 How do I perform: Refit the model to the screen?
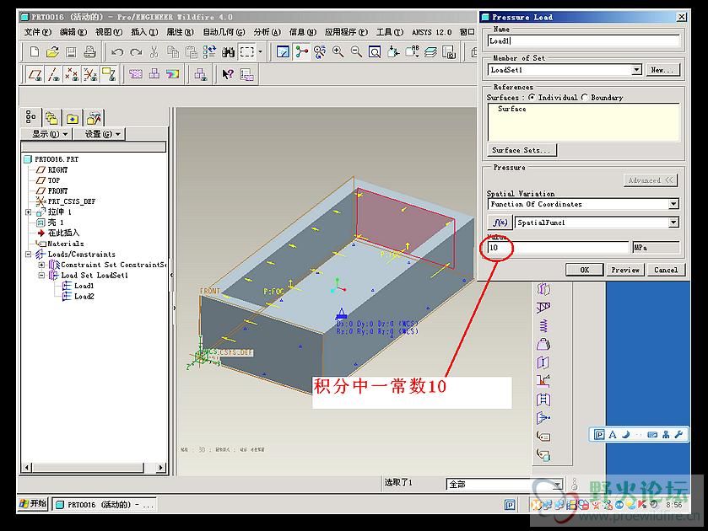click(x=375, y=52)
